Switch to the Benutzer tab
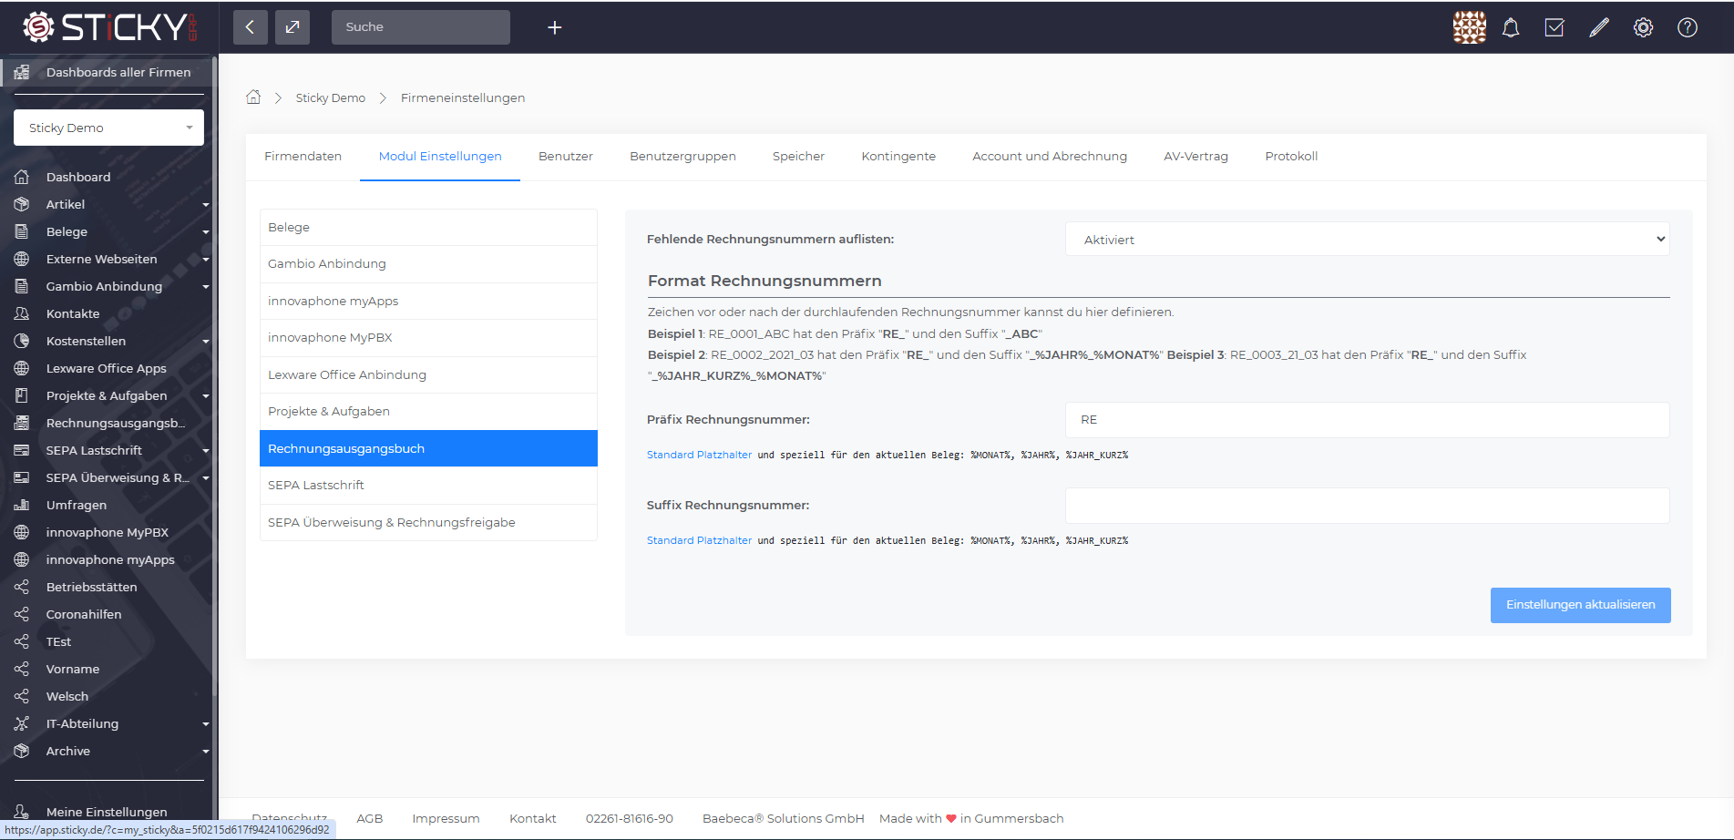This screenshot has height=840, width=1734. pyautogui.click(x=566, y=156)
